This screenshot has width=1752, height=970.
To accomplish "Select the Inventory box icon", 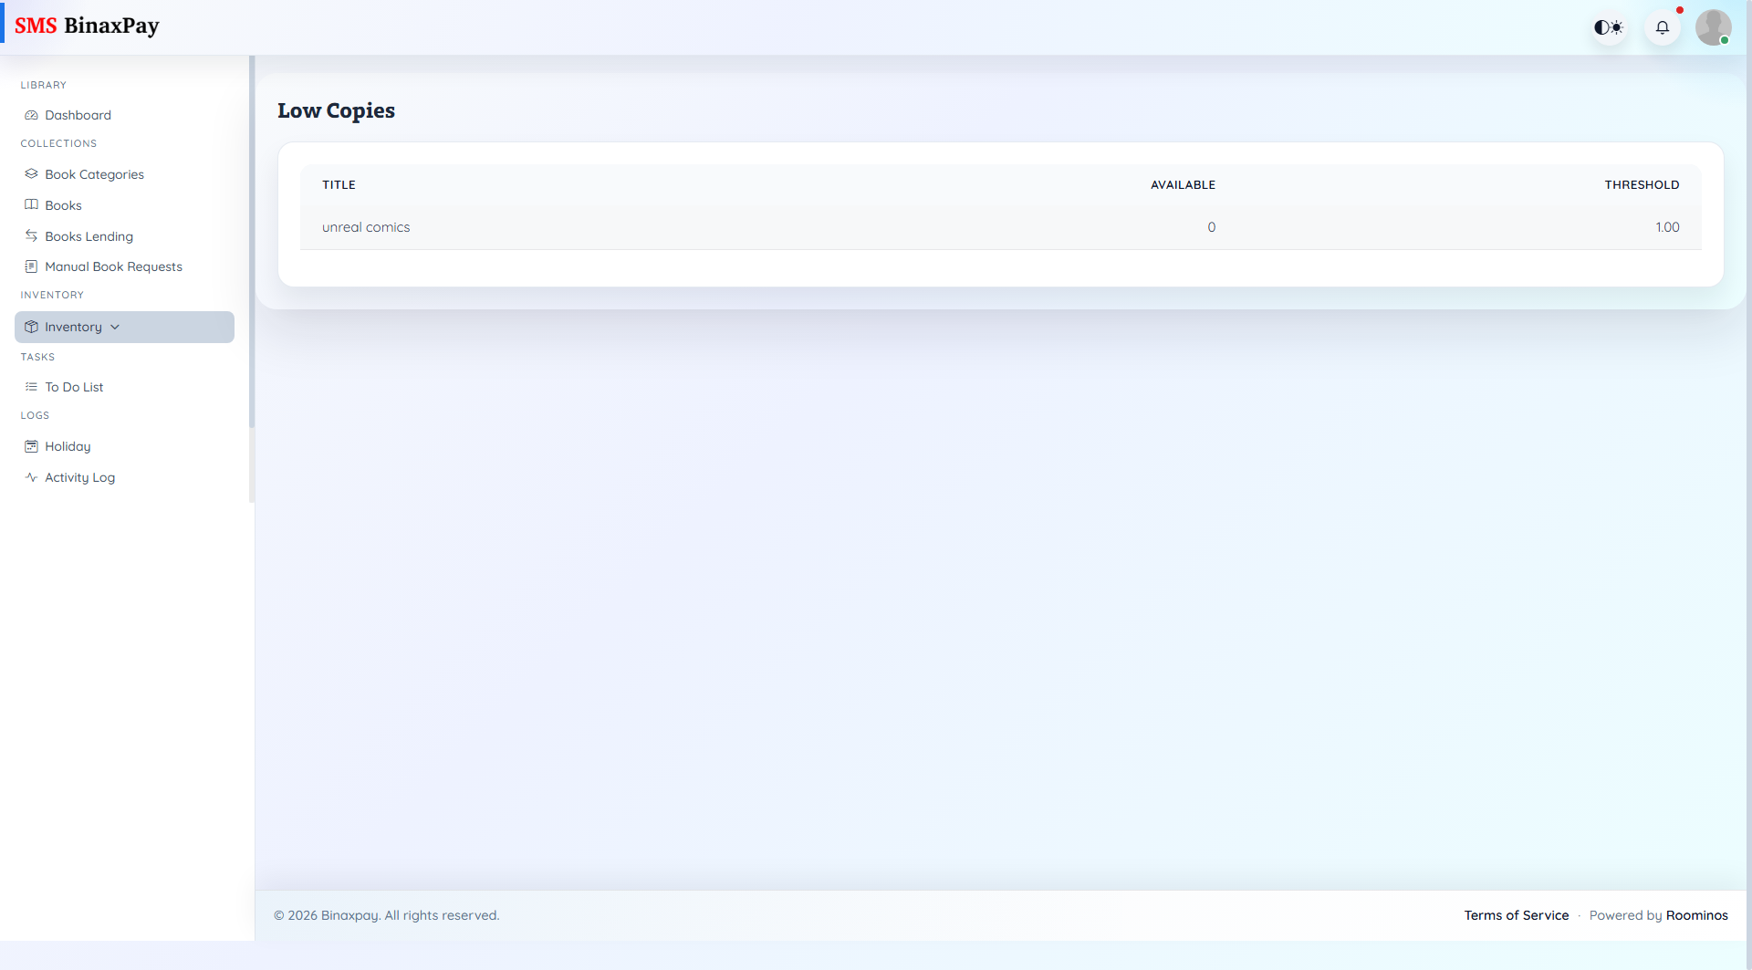I will [30, 326].
